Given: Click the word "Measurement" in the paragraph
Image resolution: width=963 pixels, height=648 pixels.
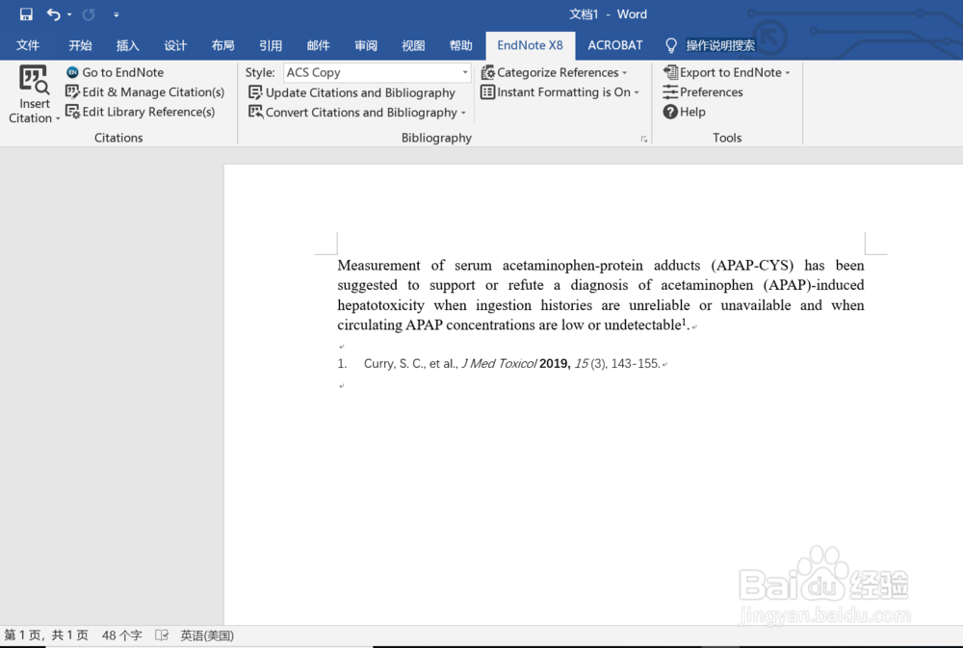Looking at the screenshot, I should point(378,266).
